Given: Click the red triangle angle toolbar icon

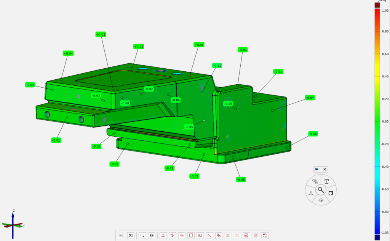Looking at the screenshot, I should (x=209, y=235).
